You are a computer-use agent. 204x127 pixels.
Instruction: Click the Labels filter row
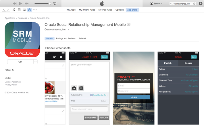[178, 86]
